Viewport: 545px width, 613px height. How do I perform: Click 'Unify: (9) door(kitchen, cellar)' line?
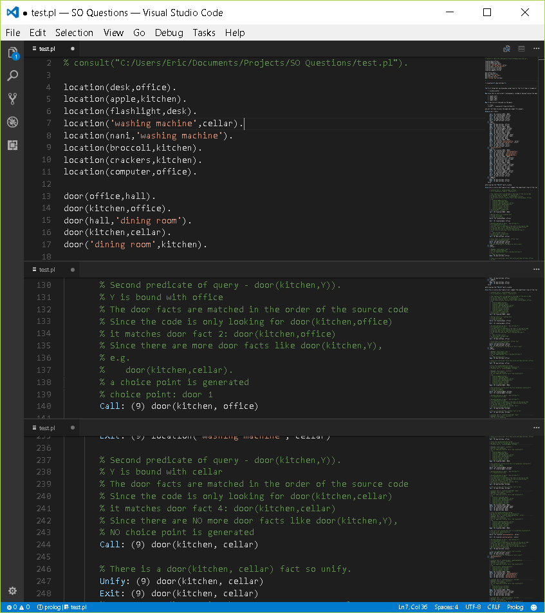pyautogui.click(x=181, y=581)
